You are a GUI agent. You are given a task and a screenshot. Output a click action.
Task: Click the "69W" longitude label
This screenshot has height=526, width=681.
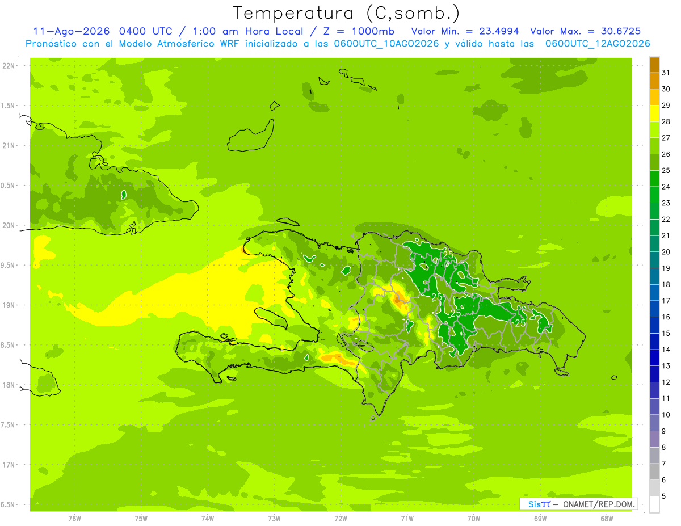click(x=540, y=519)
